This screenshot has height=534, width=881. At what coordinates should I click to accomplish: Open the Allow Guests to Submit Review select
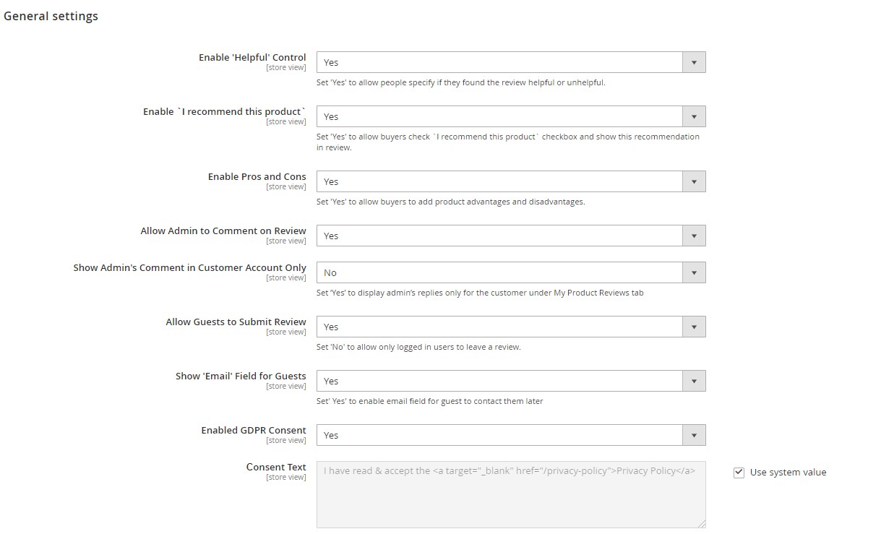(499, 327)
